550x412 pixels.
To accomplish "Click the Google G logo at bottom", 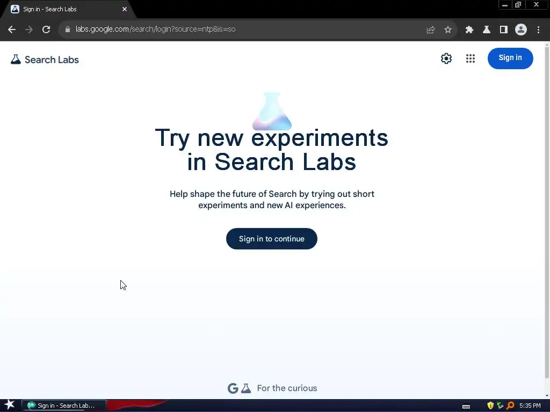I will (233, 388).
